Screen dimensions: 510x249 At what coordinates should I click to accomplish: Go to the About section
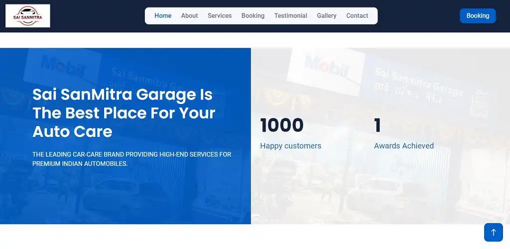point(189,15)
